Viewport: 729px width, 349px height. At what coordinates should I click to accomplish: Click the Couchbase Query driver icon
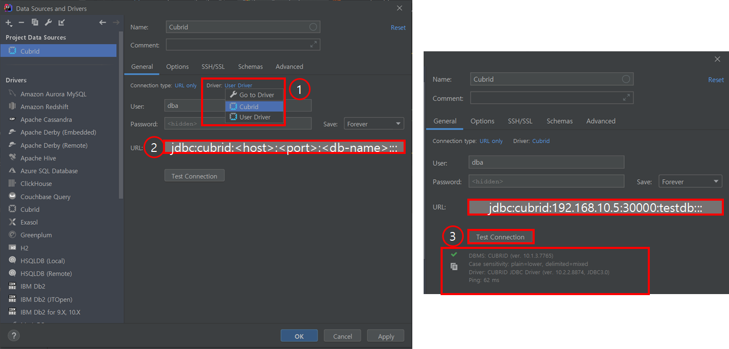[12, 197]
